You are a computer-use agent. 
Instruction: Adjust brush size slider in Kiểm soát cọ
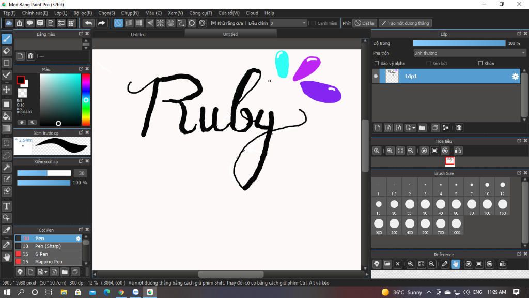[x=44, y=173]
